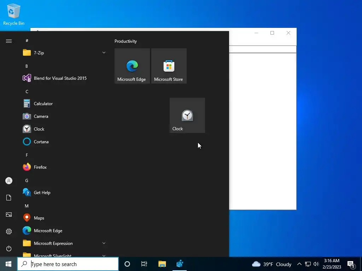The image size is (362, 271).
Task: Open the Maps app
Action: 64,218
